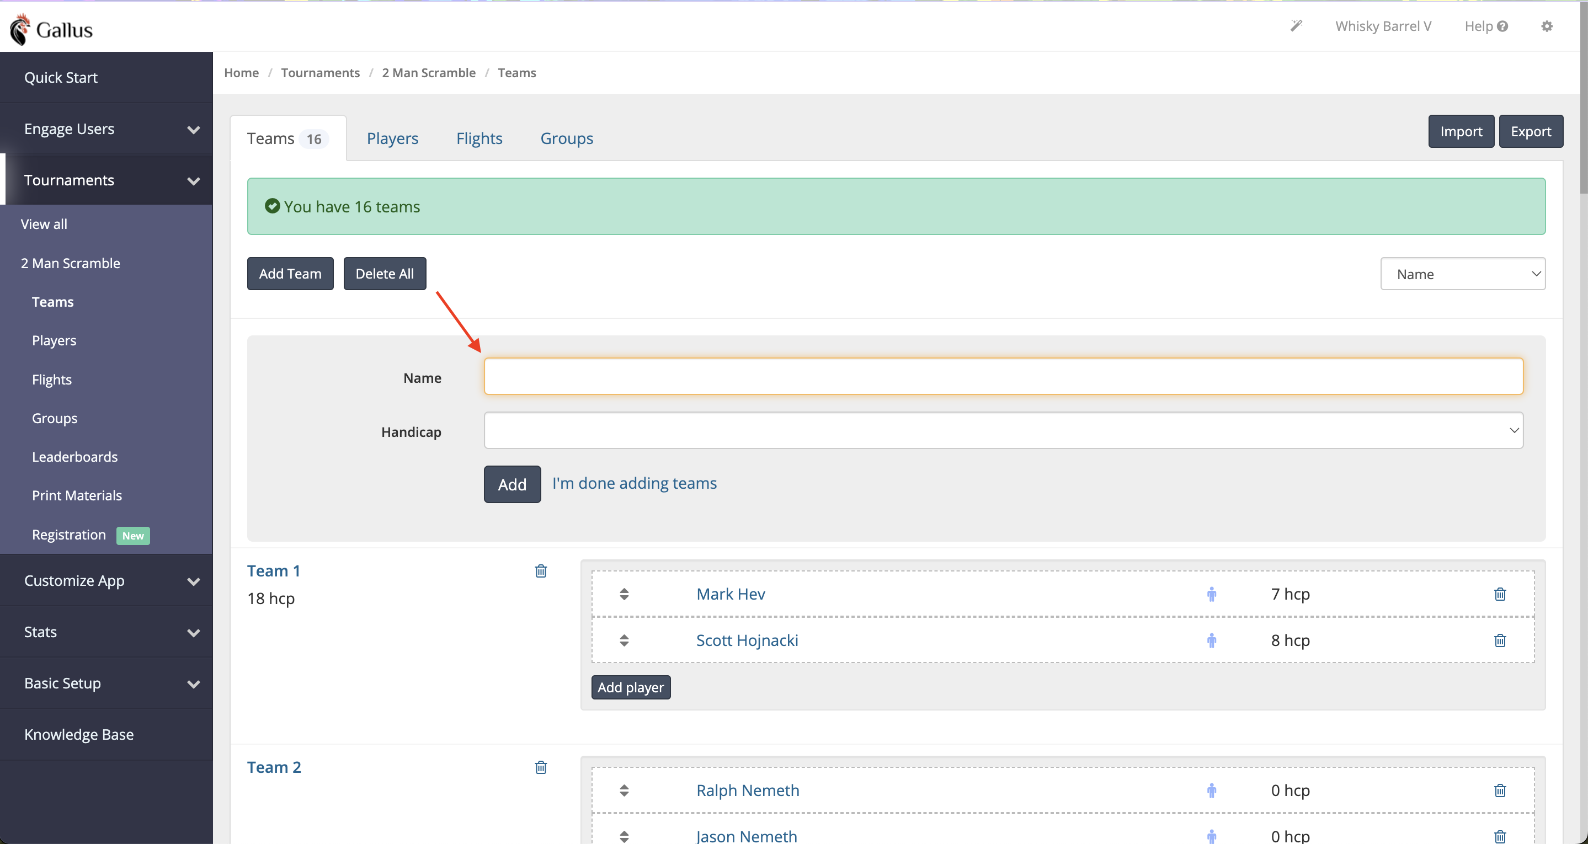Open Flights in the sidebar
Screen dimensions: 1588x844
52,379
